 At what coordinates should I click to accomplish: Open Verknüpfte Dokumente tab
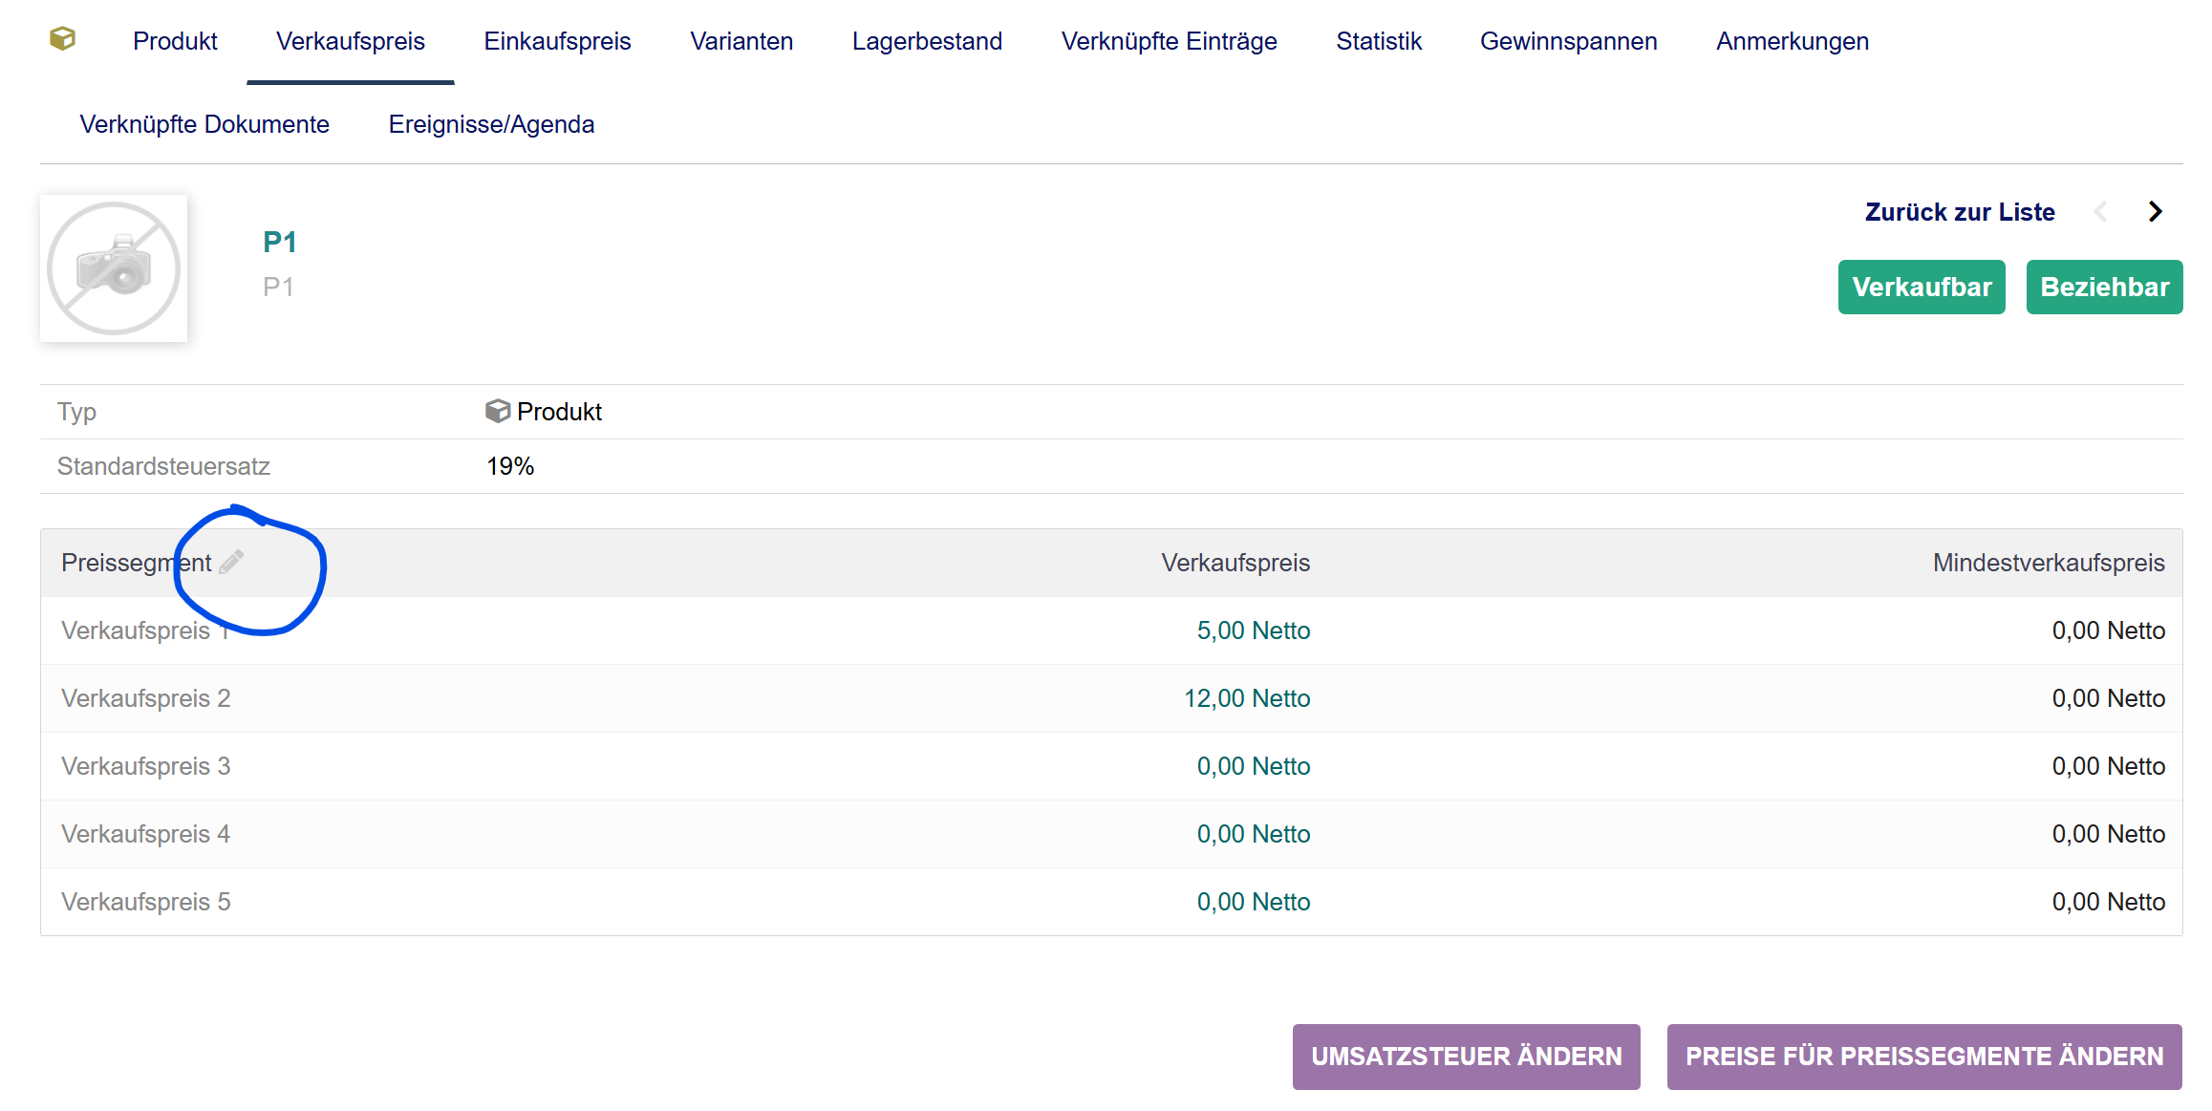(204, 124)
